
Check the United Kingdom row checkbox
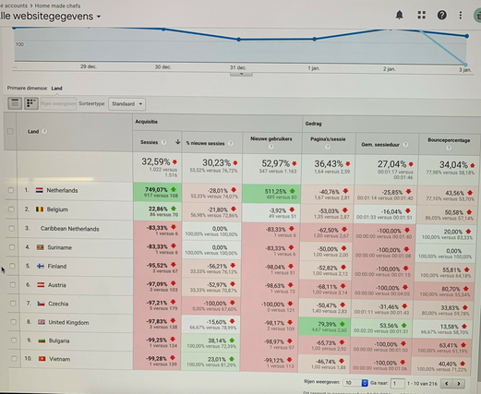coord(13,322)
